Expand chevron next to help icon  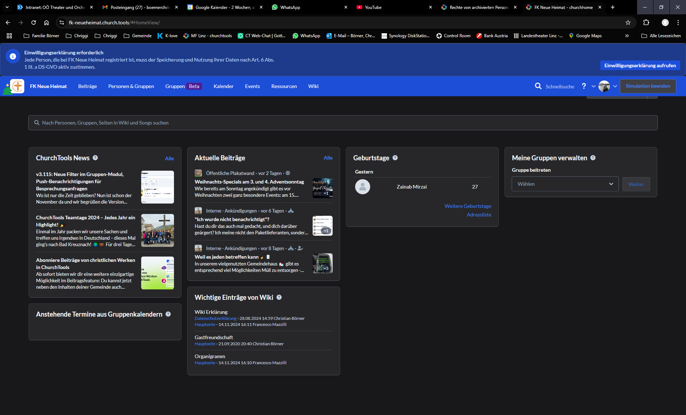coord(593,86)
